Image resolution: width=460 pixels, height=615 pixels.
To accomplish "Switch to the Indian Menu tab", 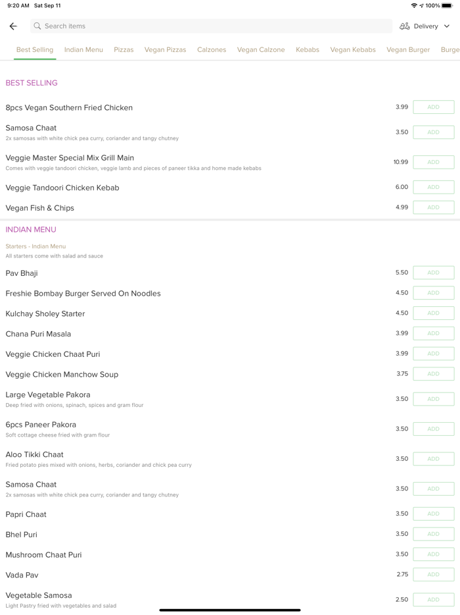I will 83,50.
